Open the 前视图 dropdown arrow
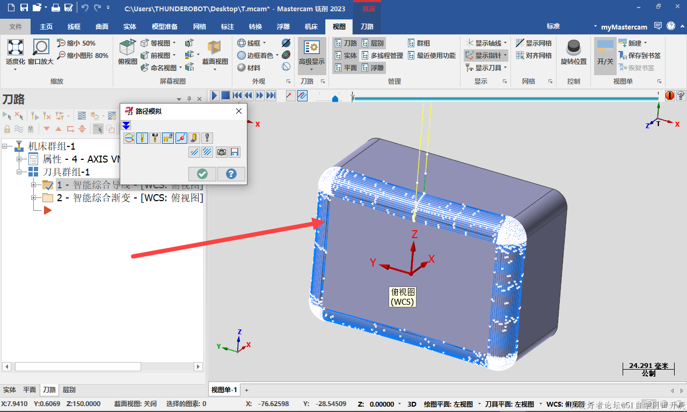687x412 pixels. pos(173,55)
